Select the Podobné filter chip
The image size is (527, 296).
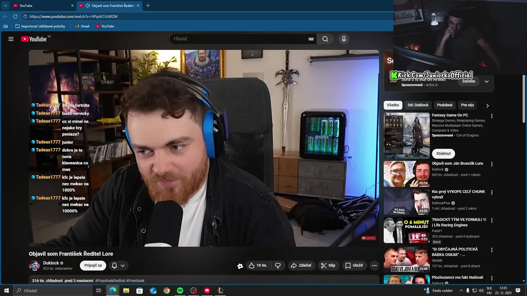click(445, 105)
